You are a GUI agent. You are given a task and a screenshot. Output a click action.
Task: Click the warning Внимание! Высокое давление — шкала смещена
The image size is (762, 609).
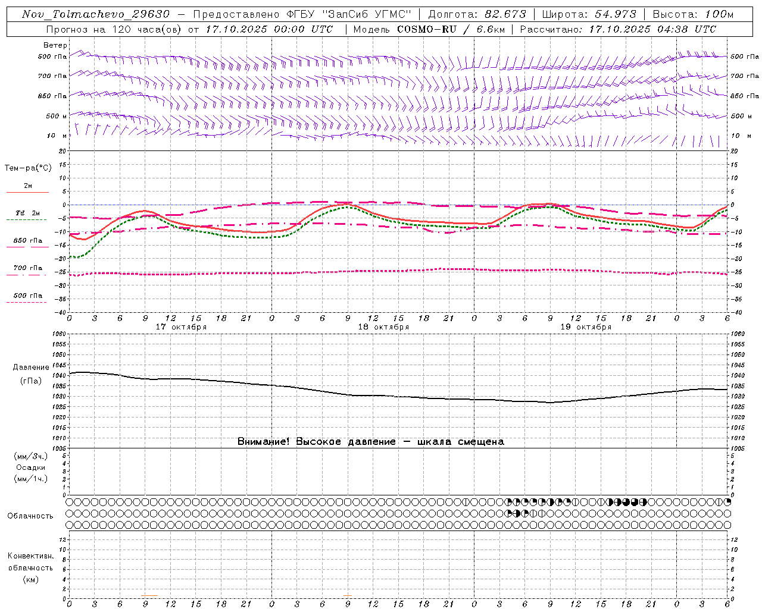click(370, 442)
